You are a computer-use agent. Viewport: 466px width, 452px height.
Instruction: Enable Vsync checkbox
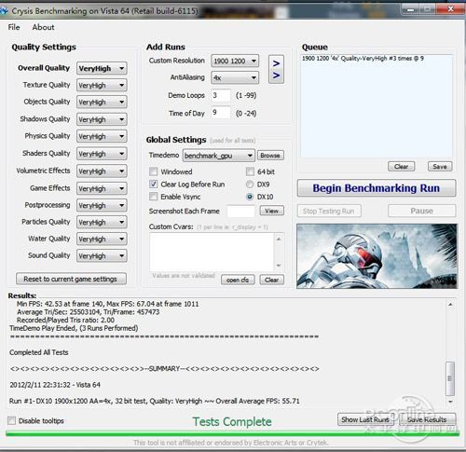click(x=154, y=197)
